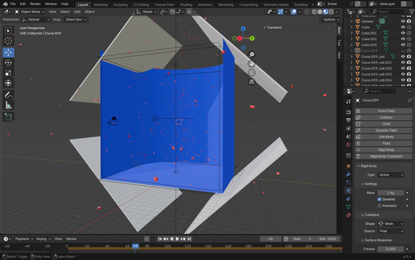
Task: Select the Scale tool
Action: (x=8, y=73)
